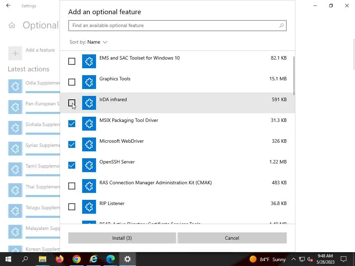Click the EMS and SAC Toolset feature icon
This screenshot has height=266, width=355.
tap(89, 61)
